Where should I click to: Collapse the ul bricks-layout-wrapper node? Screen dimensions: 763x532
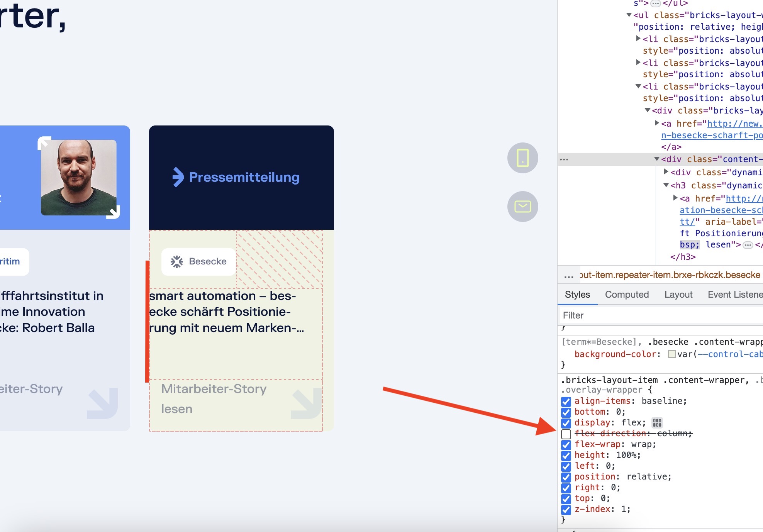[629, 15]
